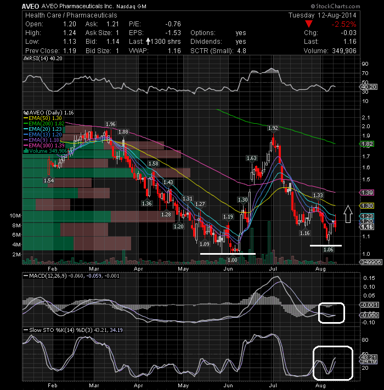Click the Chg value -0.03
Image resolution: width=384 pixels, height=390 pixels.
[x=349, y=33]
